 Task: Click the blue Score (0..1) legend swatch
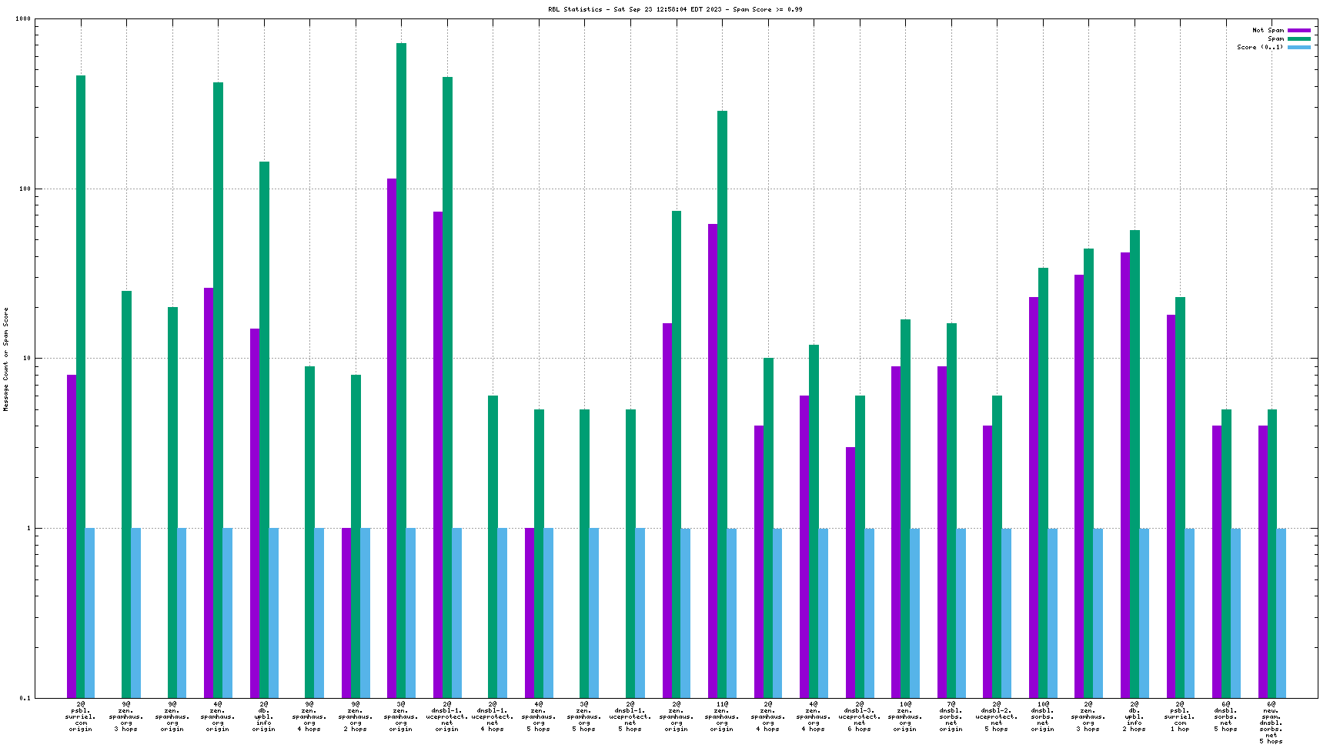coord(1299,47)
